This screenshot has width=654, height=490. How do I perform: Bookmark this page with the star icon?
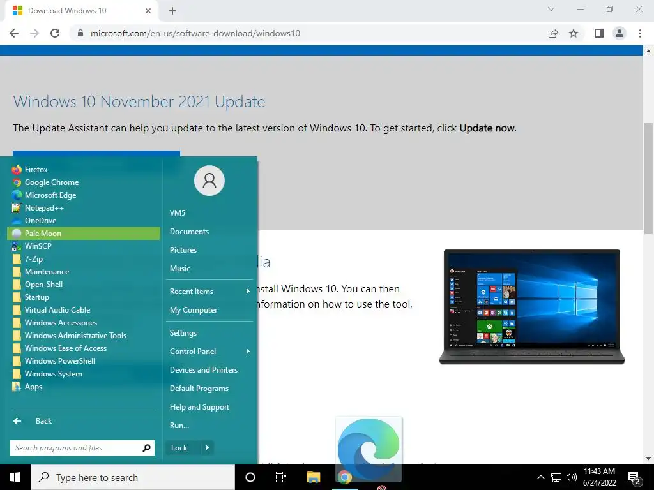574,33
